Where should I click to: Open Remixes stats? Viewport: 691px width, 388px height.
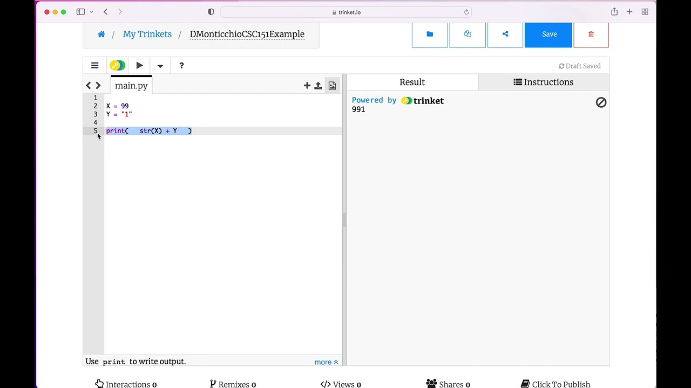[x=233, y=384]
